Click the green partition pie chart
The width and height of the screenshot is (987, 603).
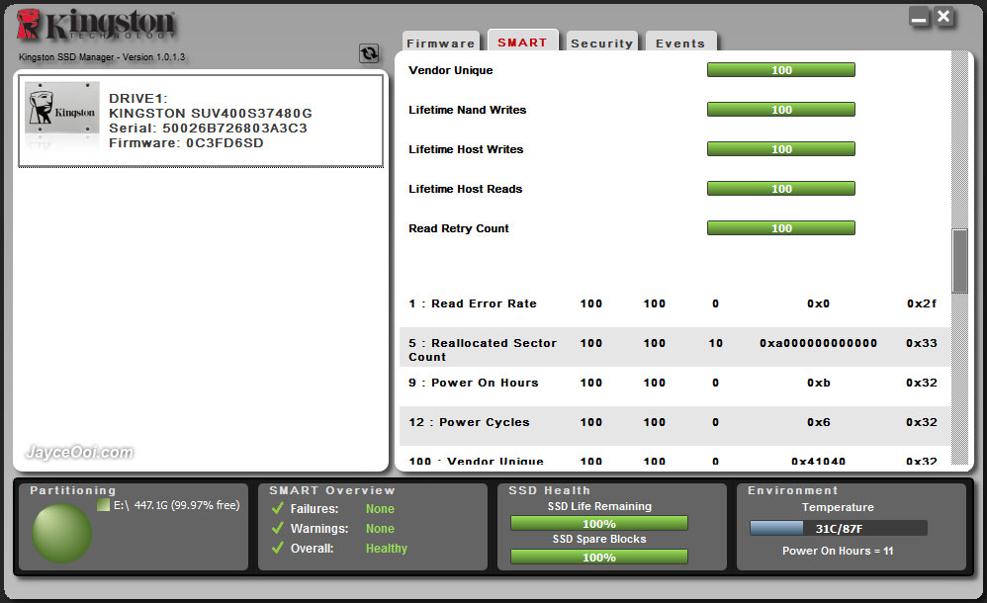pos(61,533)
